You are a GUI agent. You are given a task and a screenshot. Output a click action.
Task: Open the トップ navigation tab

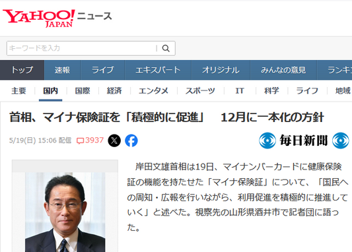[x=22, y=70]
